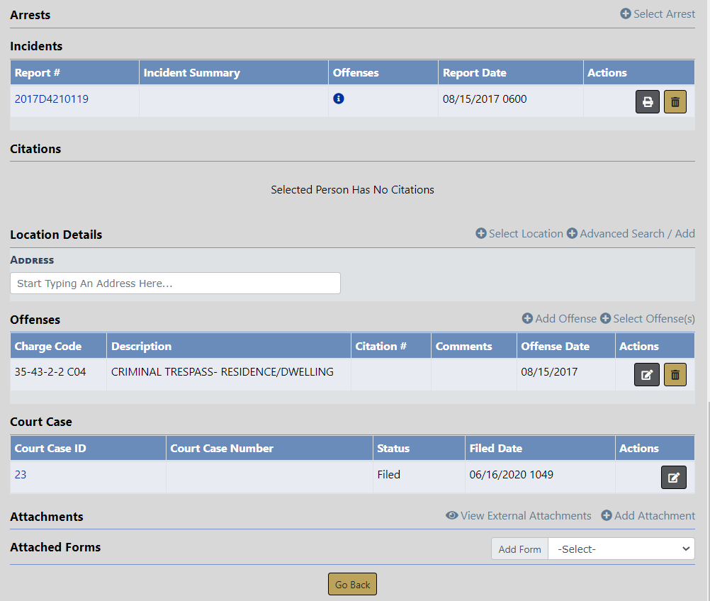Viewport: 710px width, 601px height.
Task: Delete the incident row with trash icon
Action: (x=675, y=102)
